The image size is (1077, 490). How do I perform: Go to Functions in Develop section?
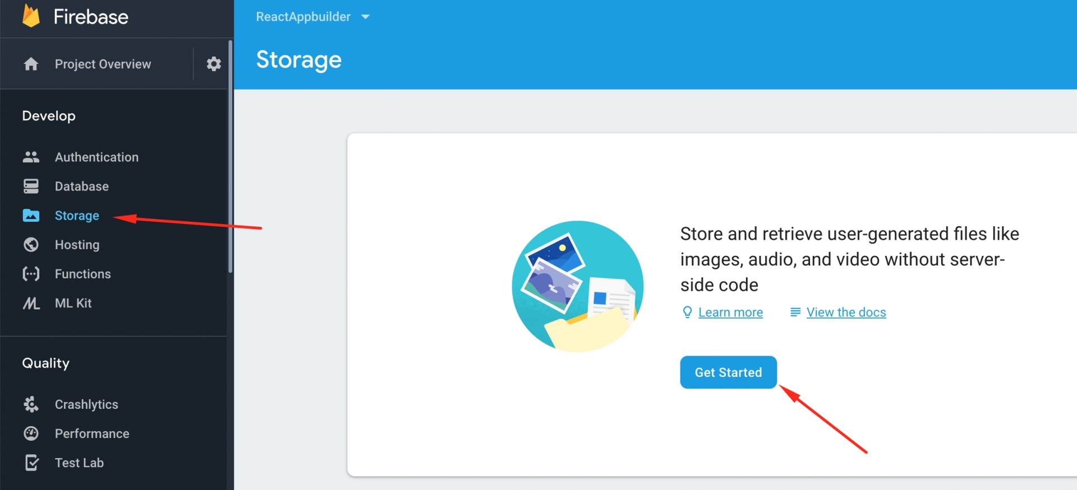pyautogui.click(x=82, y=274)
